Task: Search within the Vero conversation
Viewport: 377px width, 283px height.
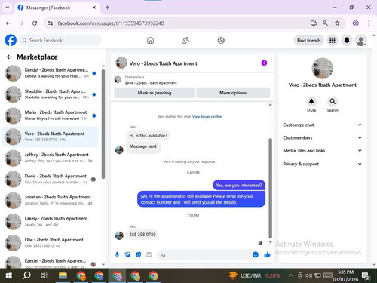Action: (333, 101)
